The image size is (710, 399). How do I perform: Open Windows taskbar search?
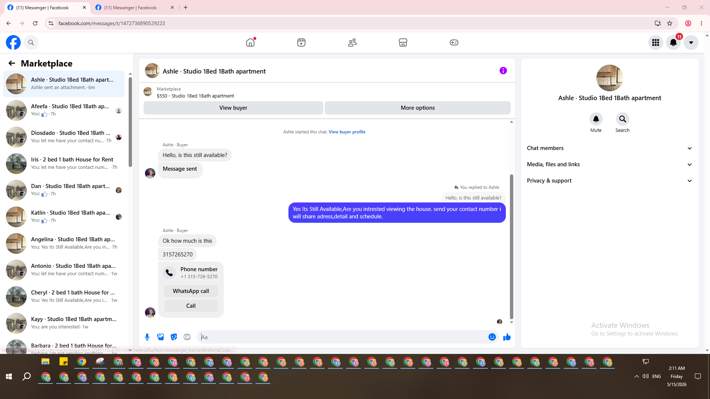[x=27, y=376]
